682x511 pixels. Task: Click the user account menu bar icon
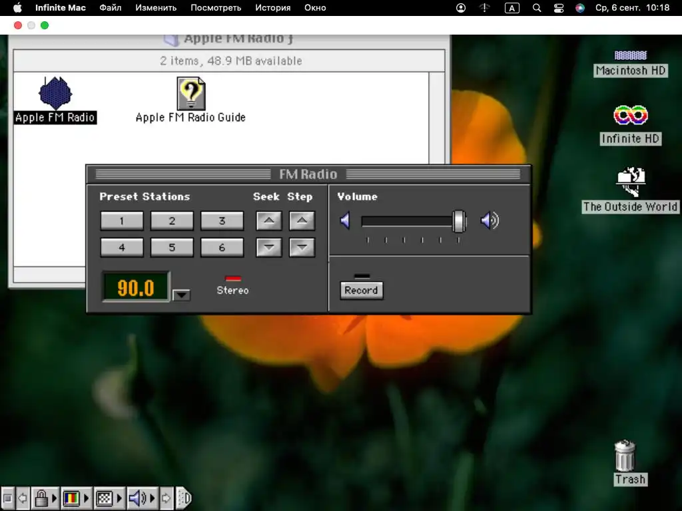point(461,8)
